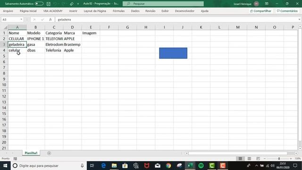Toggle Salvamento Automático switch
Screen dimensions: 302x170
click(39, 4)
